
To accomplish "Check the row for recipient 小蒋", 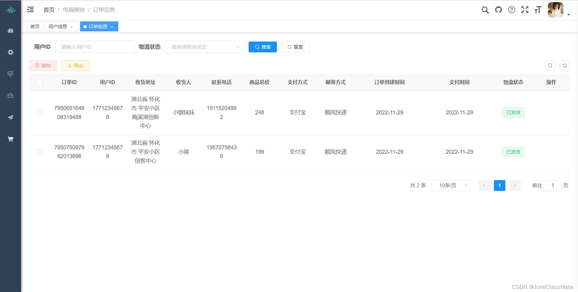I will 39,152.
